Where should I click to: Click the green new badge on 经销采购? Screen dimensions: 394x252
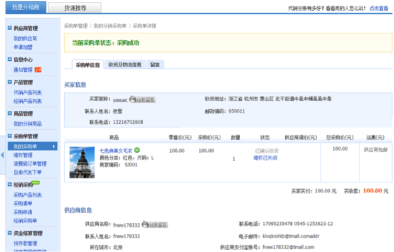(x=35, y=184)
